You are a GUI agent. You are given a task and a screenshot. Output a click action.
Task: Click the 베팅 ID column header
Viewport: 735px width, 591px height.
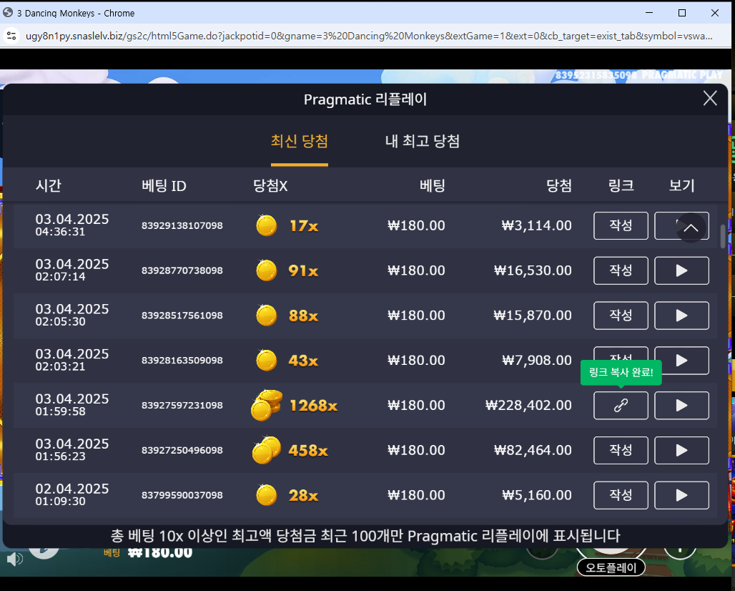[x=164, y=186]
